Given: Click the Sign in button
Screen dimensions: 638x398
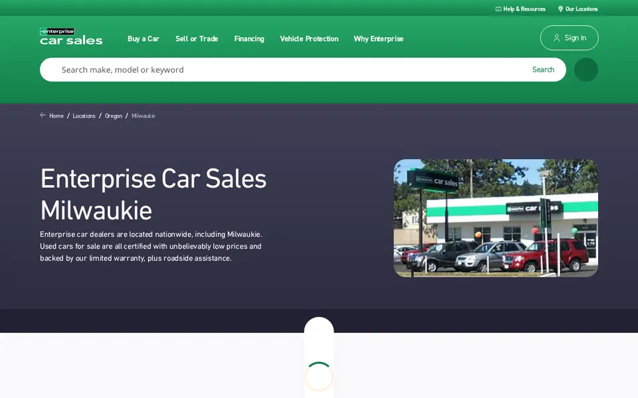Looking at the screenshot, I should pyautogui.click(x=570, y=38).
